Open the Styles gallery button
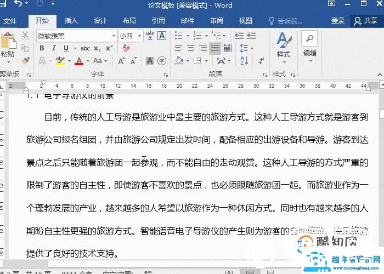Viewport: 384px width, 274px height. [284, 47]
